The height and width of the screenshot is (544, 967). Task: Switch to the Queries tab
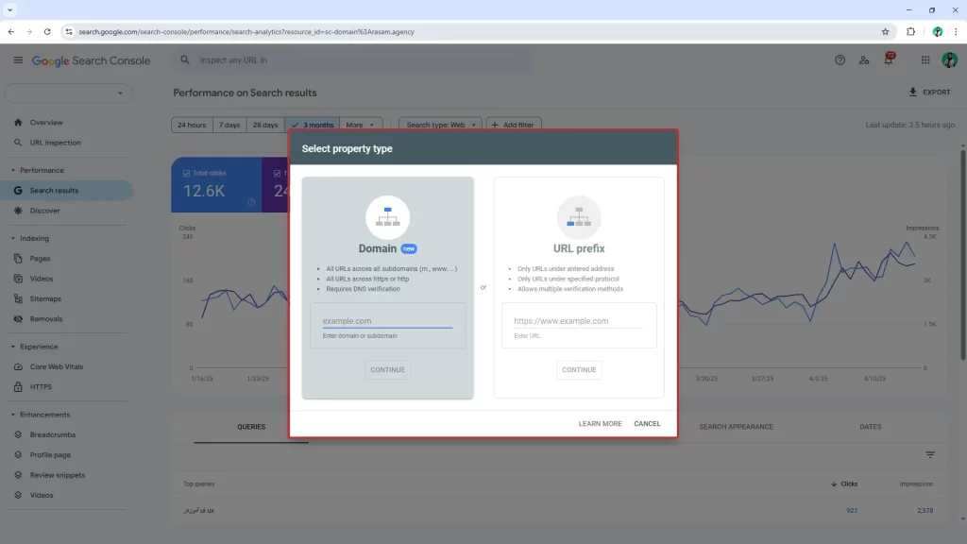coord(251,427)
